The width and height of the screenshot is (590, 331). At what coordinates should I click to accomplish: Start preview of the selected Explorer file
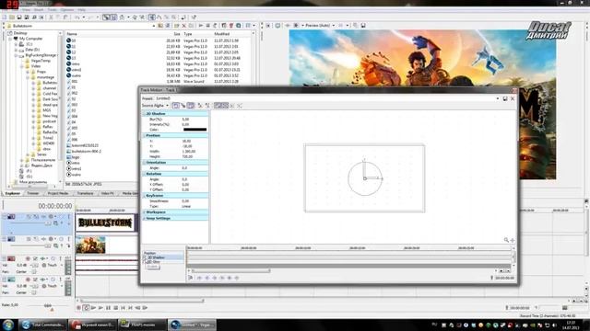click(x=201, y=26)
